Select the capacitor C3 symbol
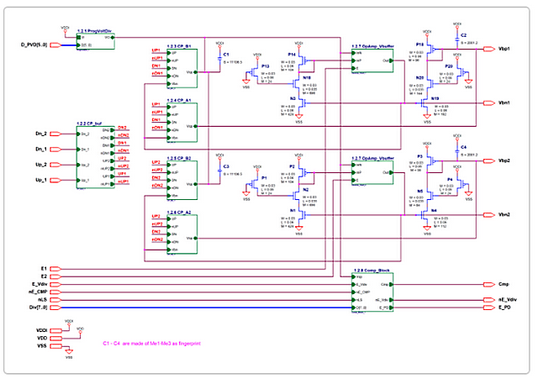The height and width of the screenshot is (384, 538). pyautogui.click(x=220, y=171)
